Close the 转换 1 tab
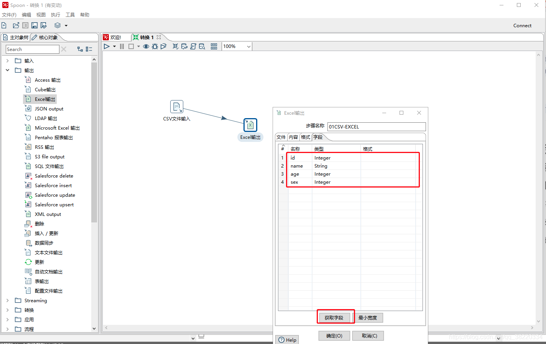 [x=159, y=37]
